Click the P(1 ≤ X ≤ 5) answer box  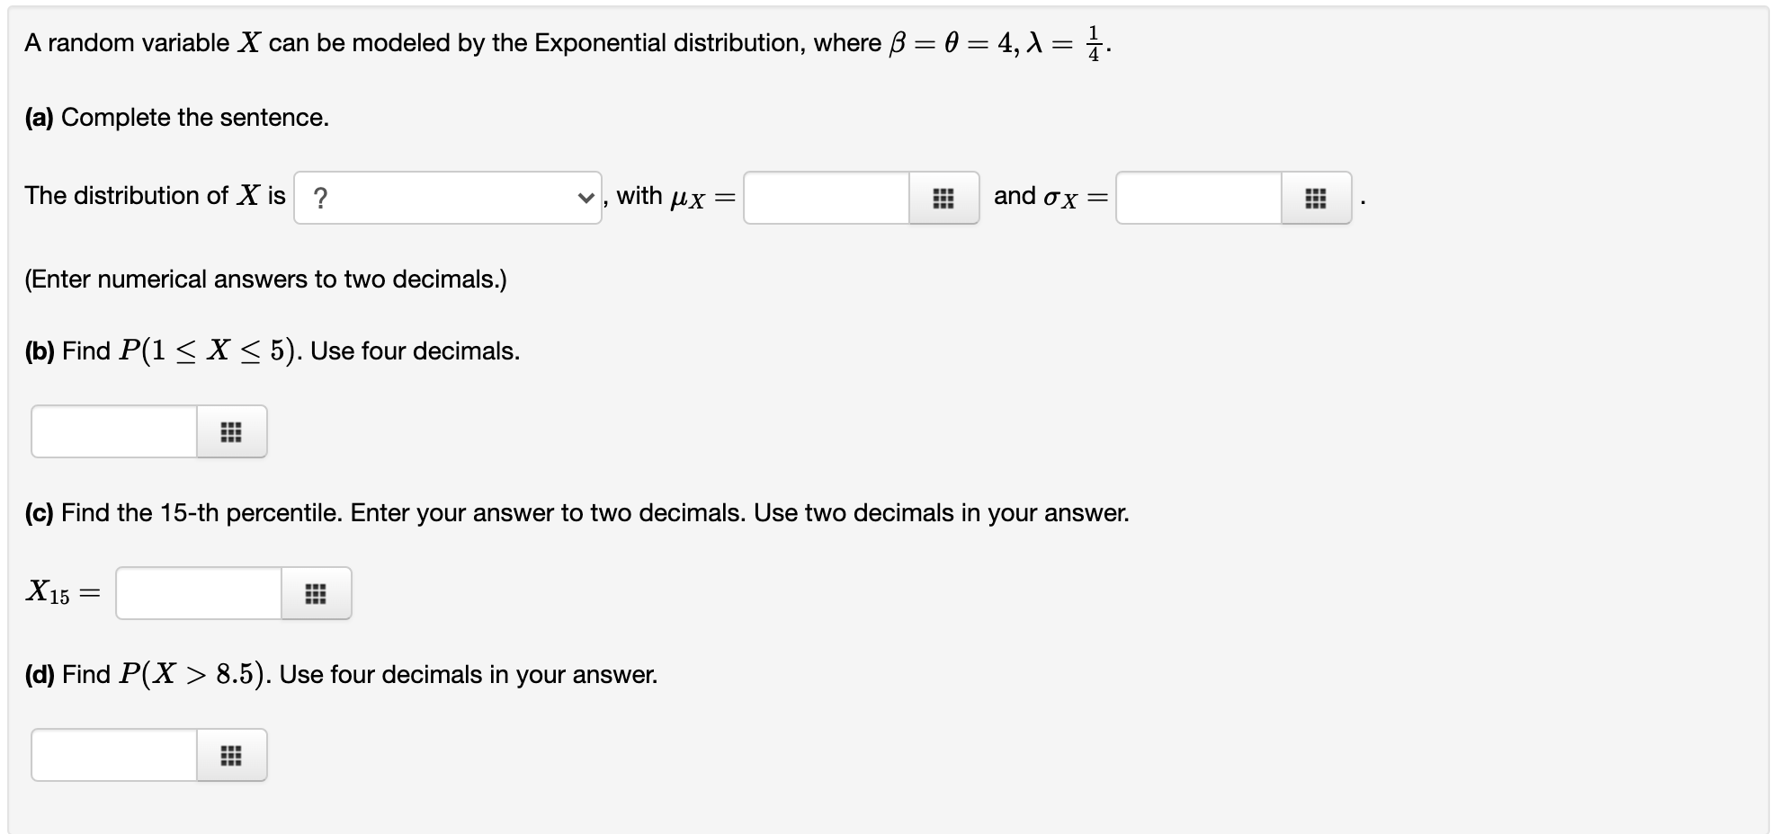[x=112, y=431]
